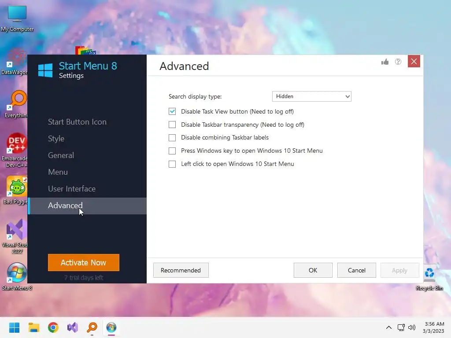Confirm settings with OK button
451x338 pixels.
[313, 270]
